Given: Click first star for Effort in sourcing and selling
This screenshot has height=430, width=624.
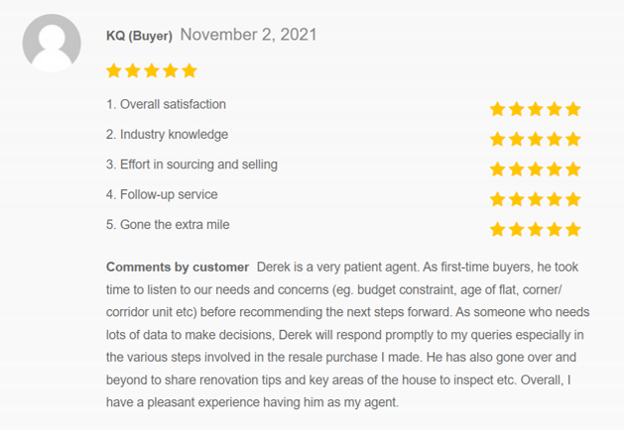Looking at the screenshot, I should pos(498,169).
